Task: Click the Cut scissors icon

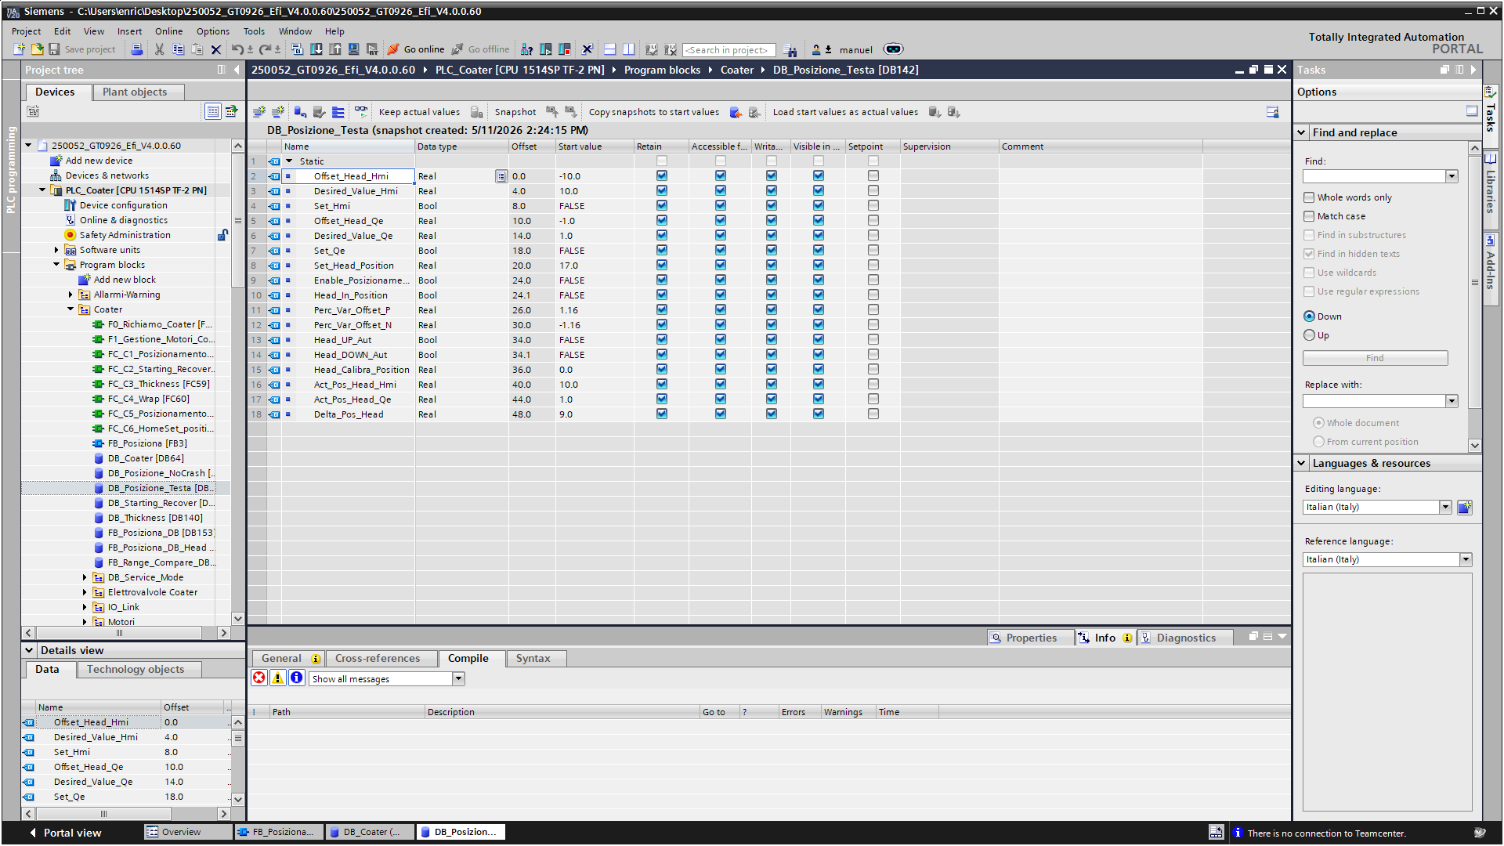Action: (x=159, y=49)
